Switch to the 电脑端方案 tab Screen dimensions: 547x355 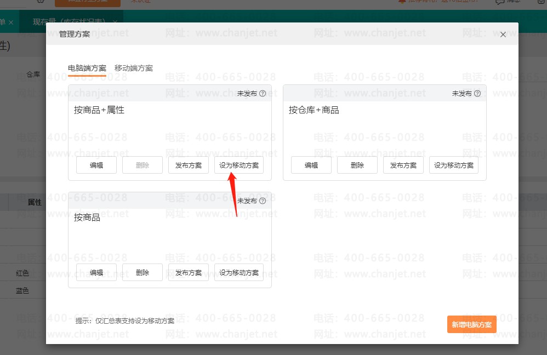coord(87,68)
